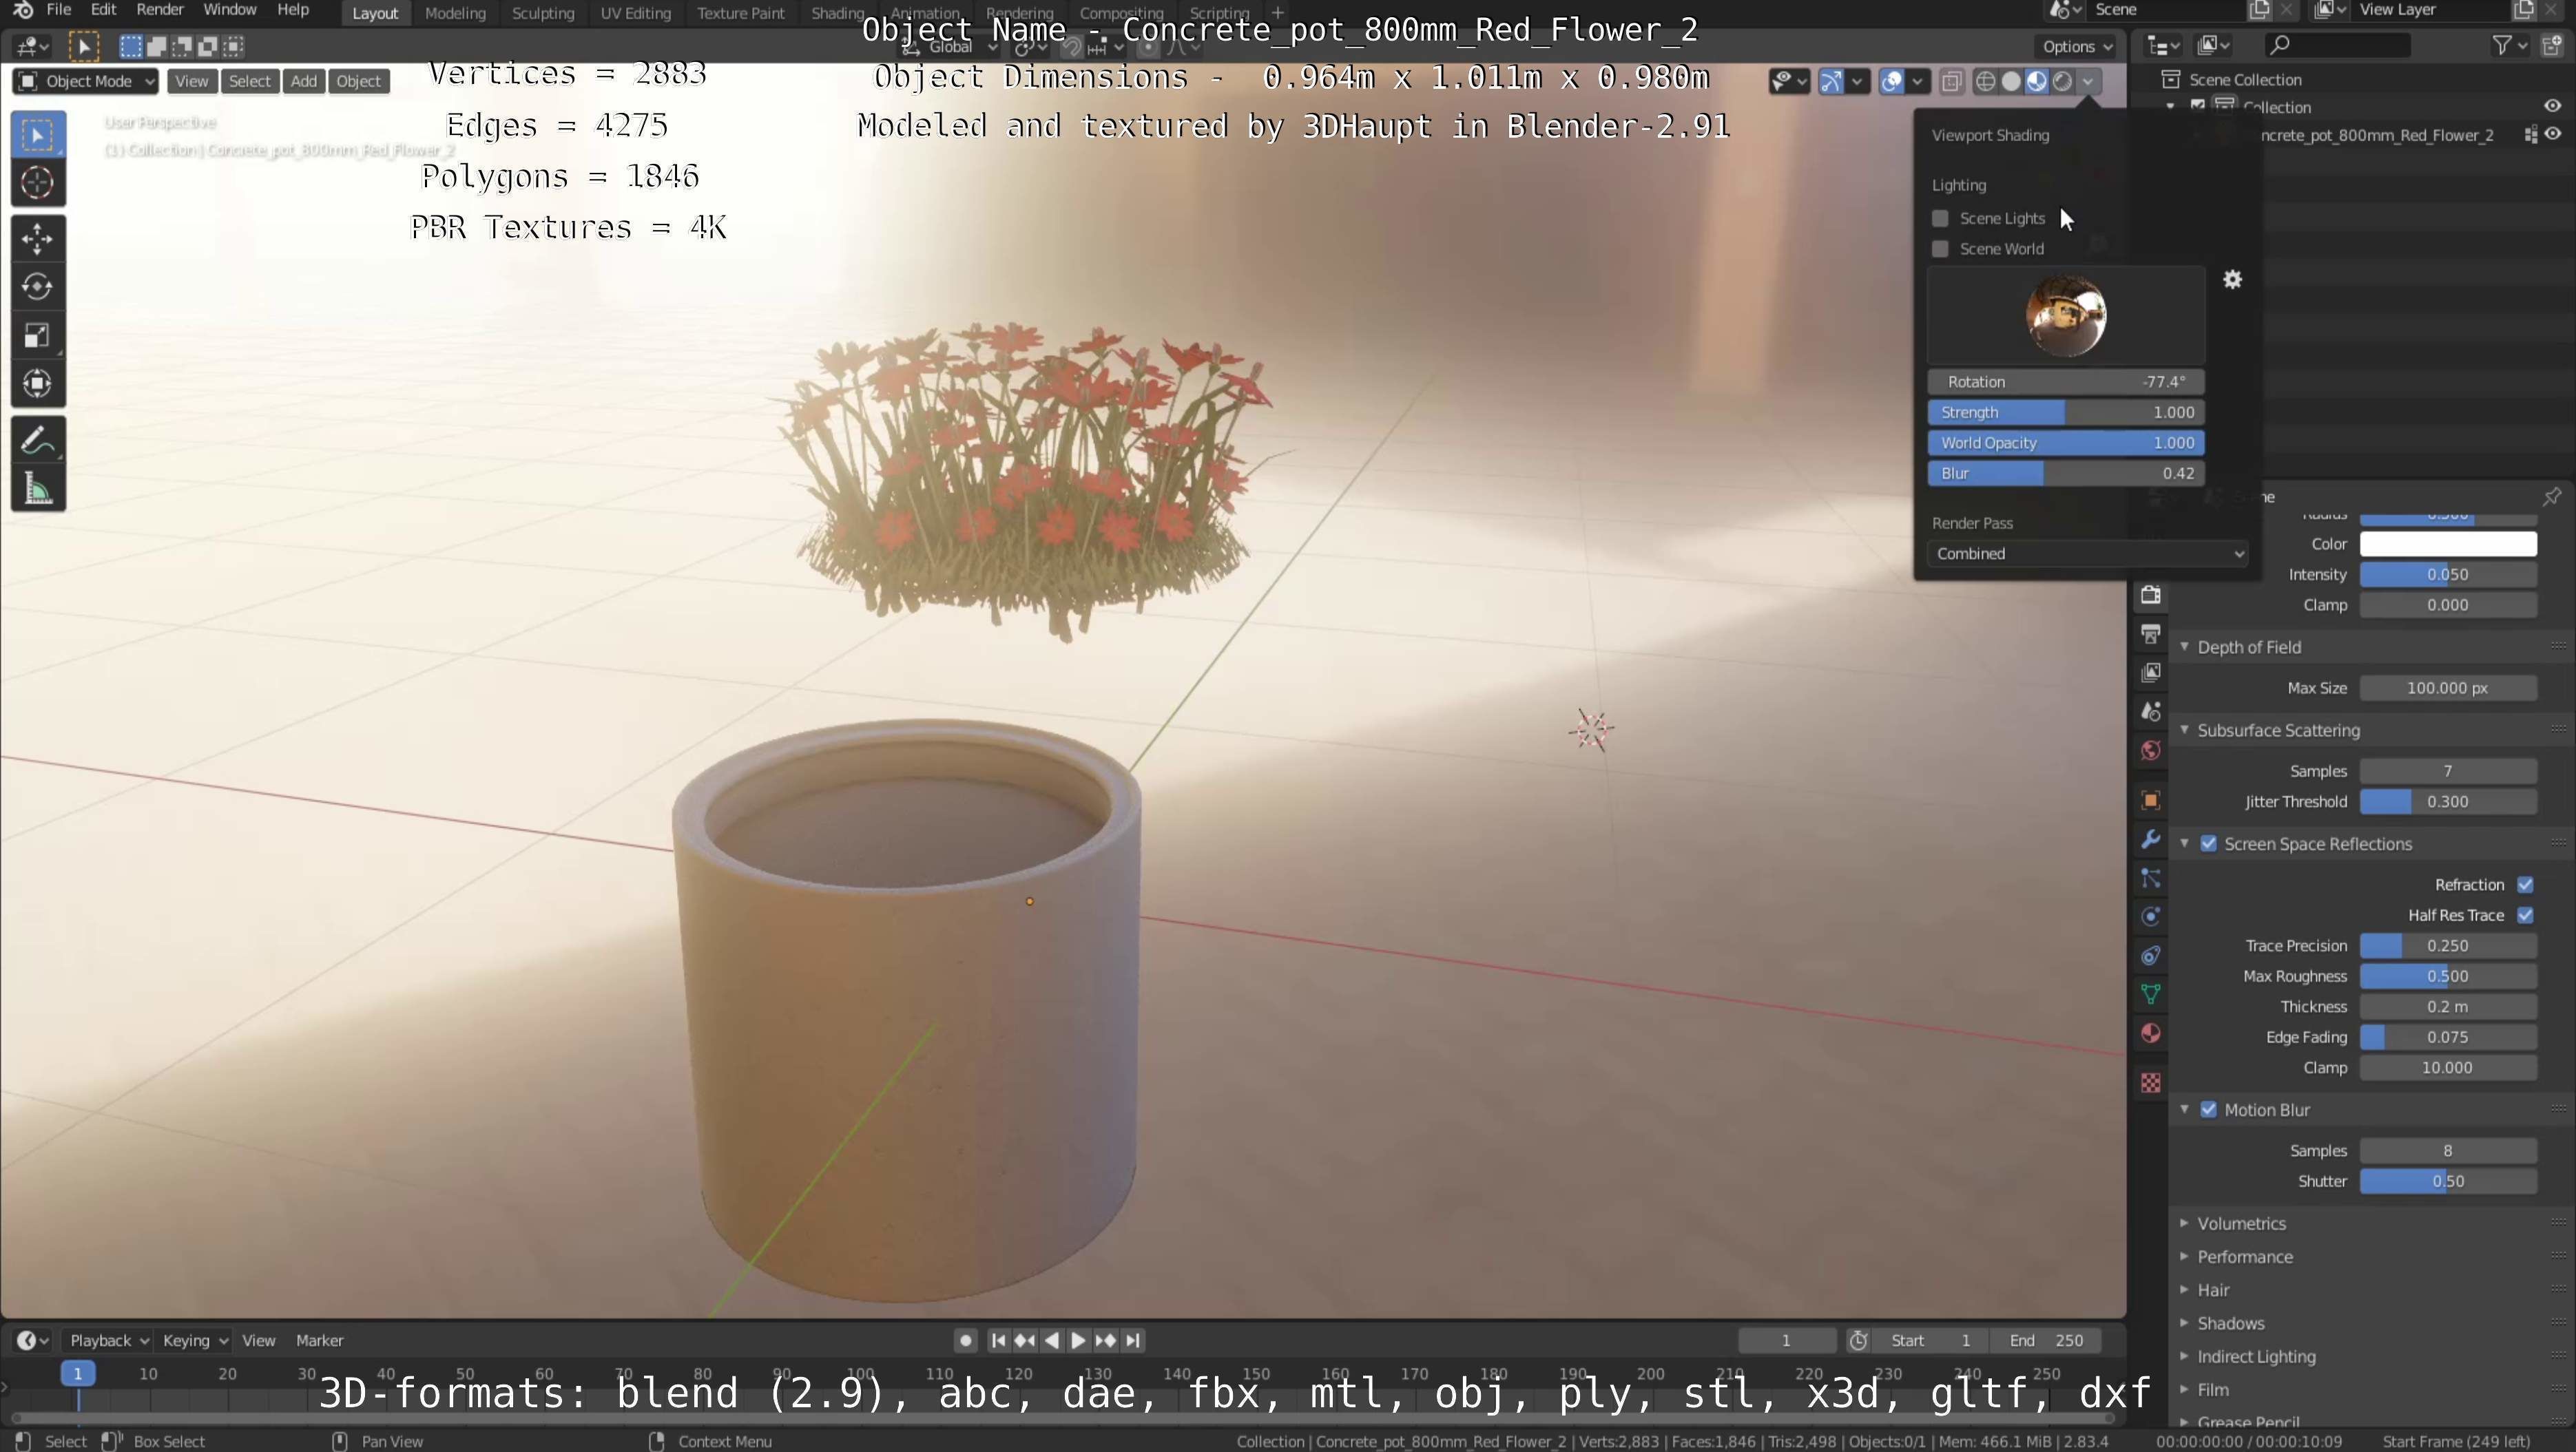The image size is (2576, 1452).
Task: Play the animation forward
Action: [1078, 1341]
